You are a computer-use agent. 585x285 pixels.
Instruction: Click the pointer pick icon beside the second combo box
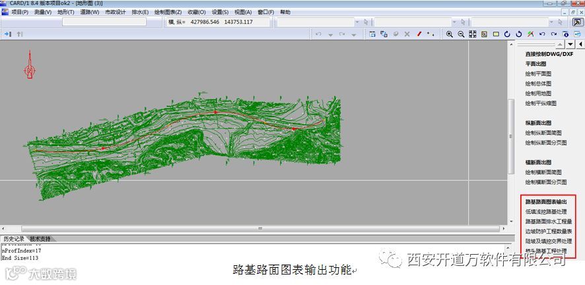[x=463, y=22]
